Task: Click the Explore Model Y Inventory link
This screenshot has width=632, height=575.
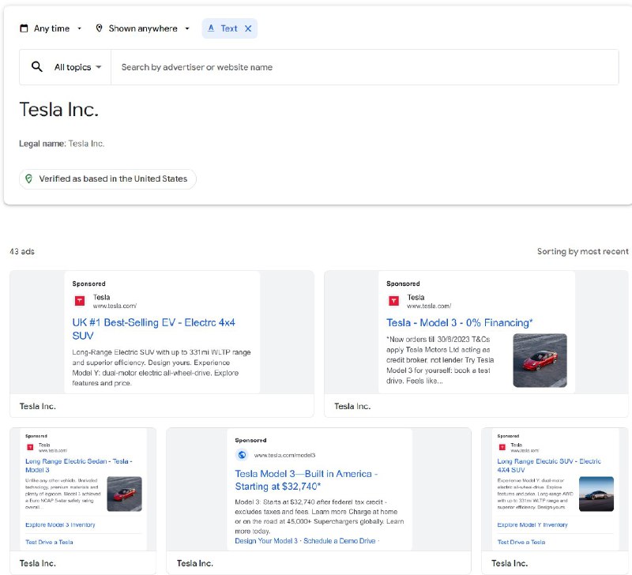Action: click(x=532, y=524)
